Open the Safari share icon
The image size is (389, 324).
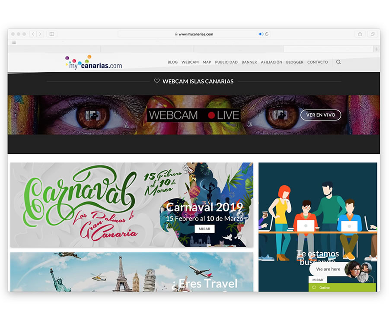360,34
